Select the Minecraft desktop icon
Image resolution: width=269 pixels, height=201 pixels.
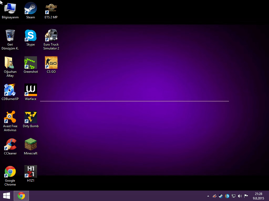(x=30, y=147)
